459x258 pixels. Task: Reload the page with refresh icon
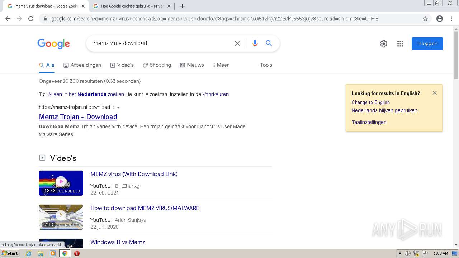pyautogui.click(x=31, y=19)
